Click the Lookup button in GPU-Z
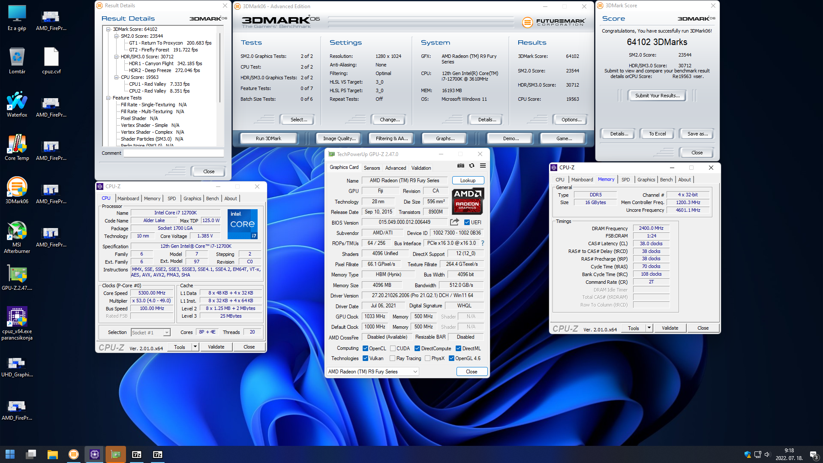This screenshot has height=463, width=823. (468, 180)
